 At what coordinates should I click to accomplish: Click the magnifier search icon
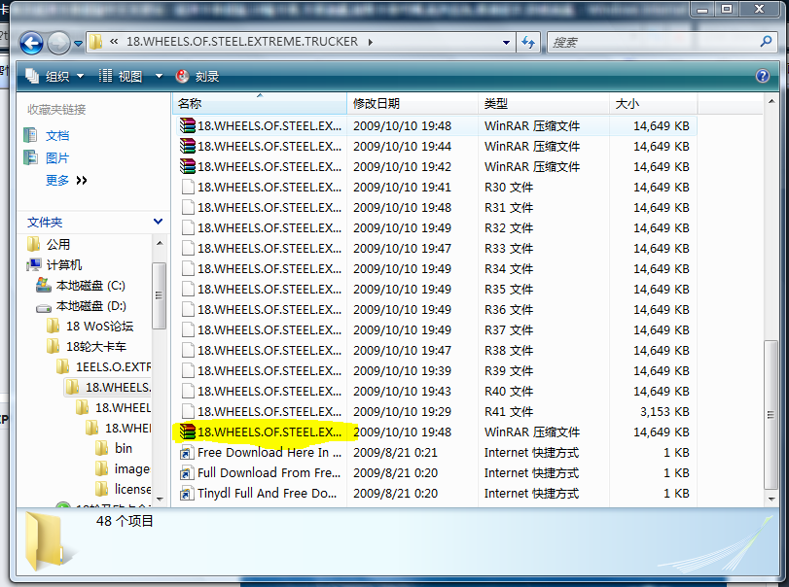coord(767,42)
